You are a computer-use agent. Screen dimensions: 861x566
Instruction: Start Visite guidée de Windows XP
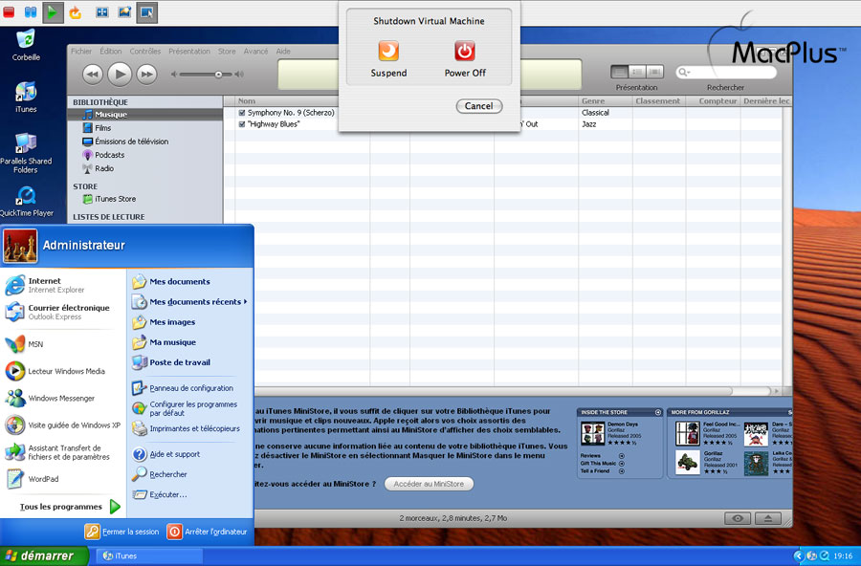[x=62, y=424]
